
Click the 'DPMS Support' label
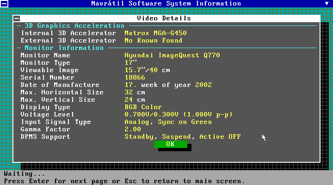45,137
